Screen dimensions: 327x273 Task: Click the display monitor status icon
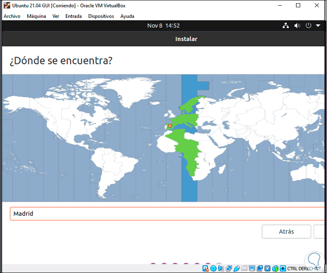[x=252, y=268]
